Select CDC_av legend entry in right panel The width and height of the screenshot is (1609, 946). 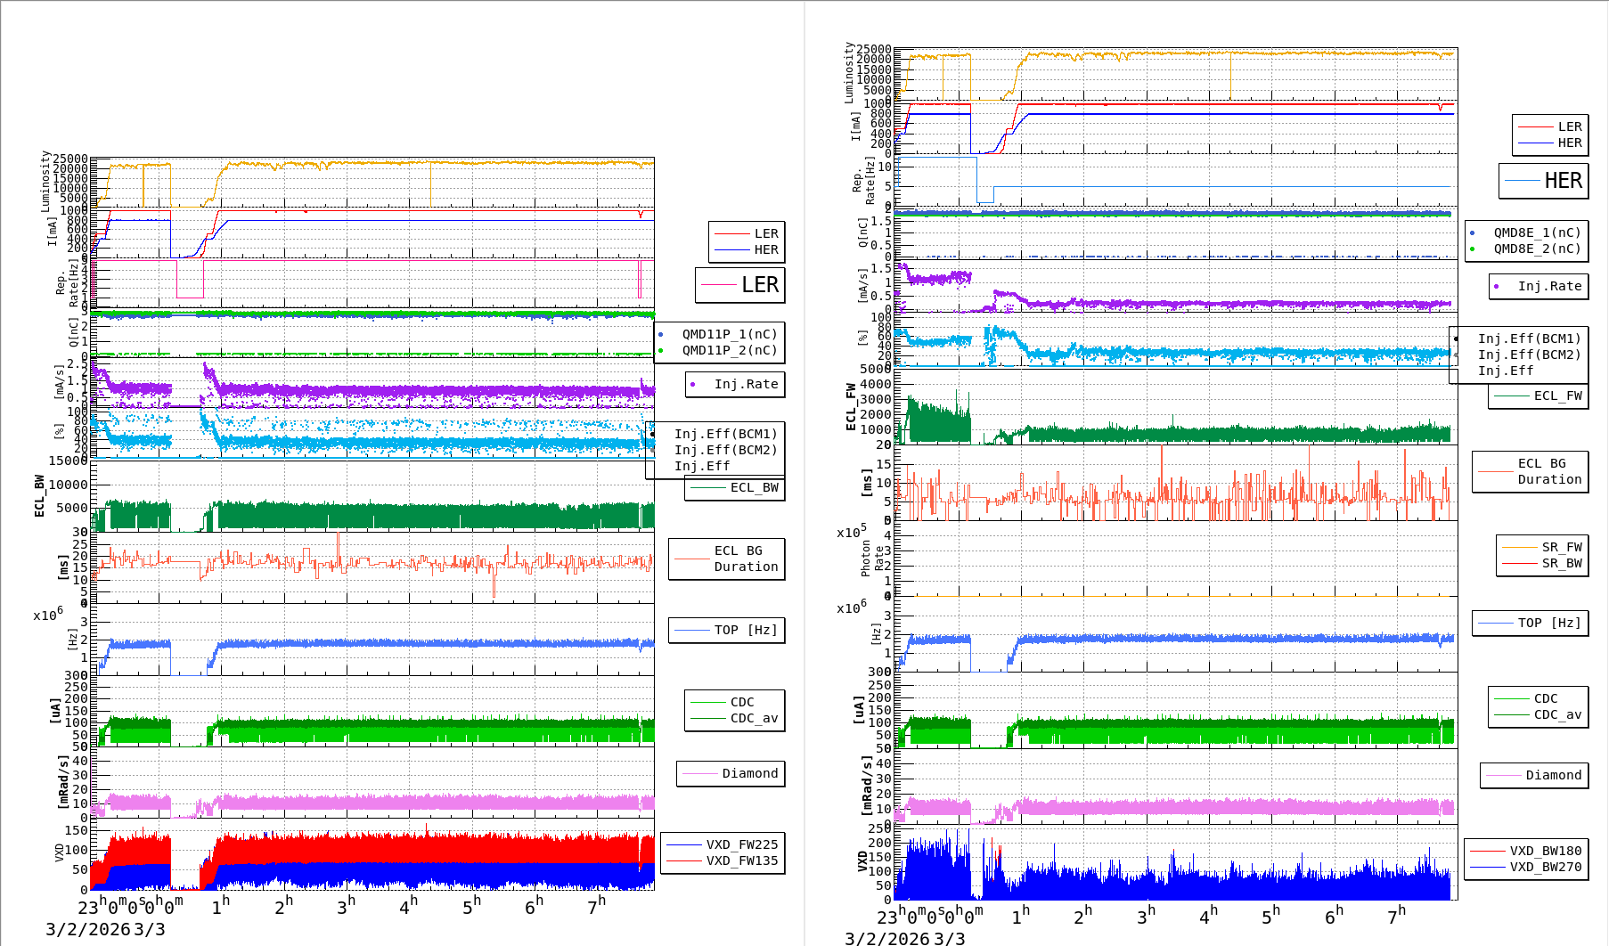pos(1556,714)
